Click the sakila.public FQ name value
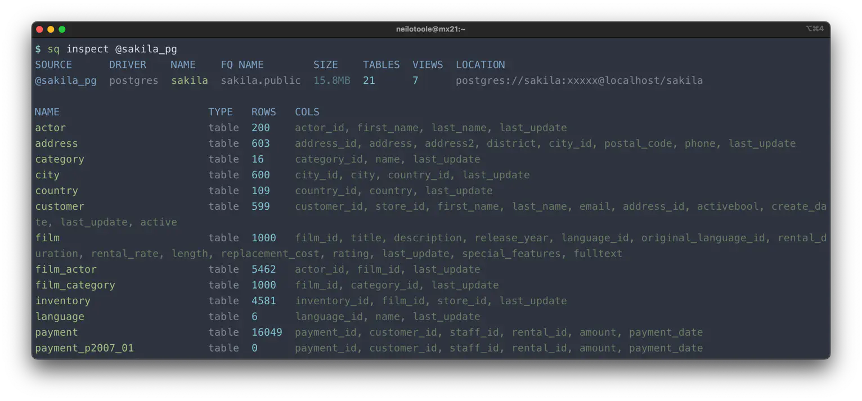Viewport: 862px width, 401px height. point(261,80)
